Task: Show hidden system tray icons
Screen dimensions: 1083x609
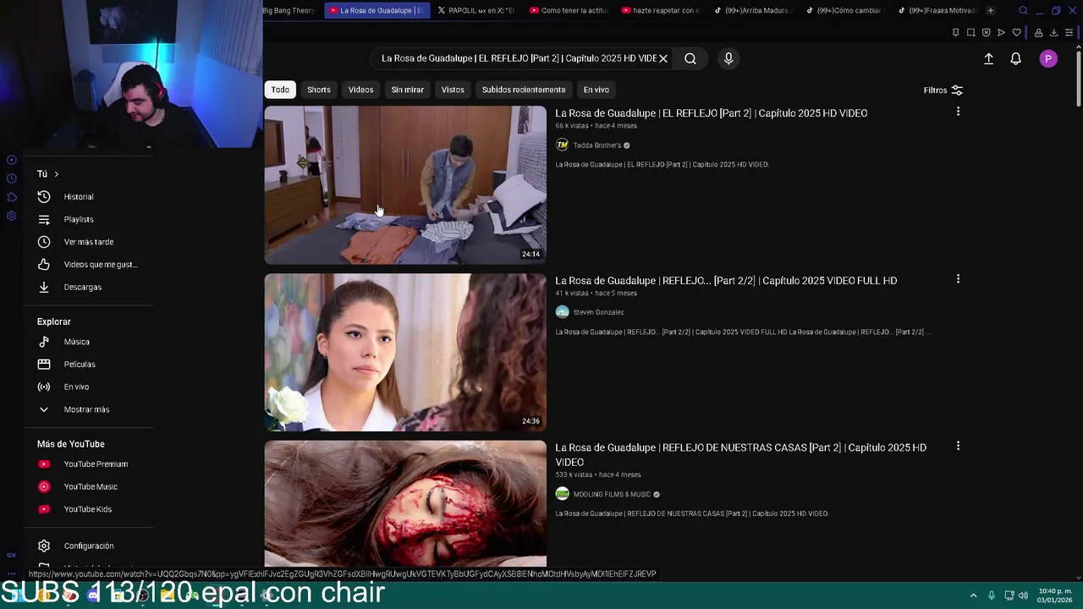Action: pos(973,595)
